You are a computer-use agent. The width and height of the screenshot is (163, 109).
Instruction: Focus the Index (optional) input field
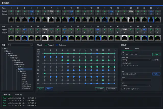(141, 65)
